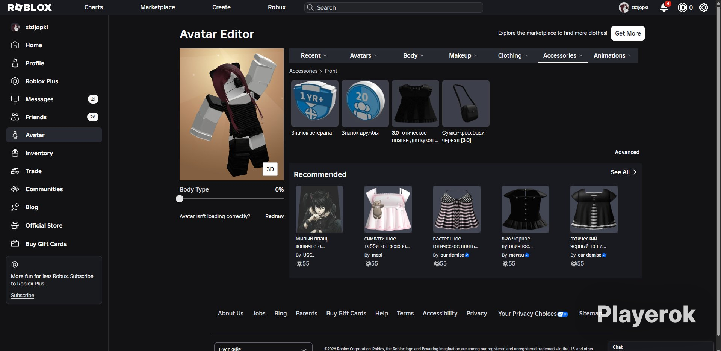The width and height of the screenshot is (721, 351).
Task: Click the sidebar zizijopki profile picture
Action: (15, 27)
